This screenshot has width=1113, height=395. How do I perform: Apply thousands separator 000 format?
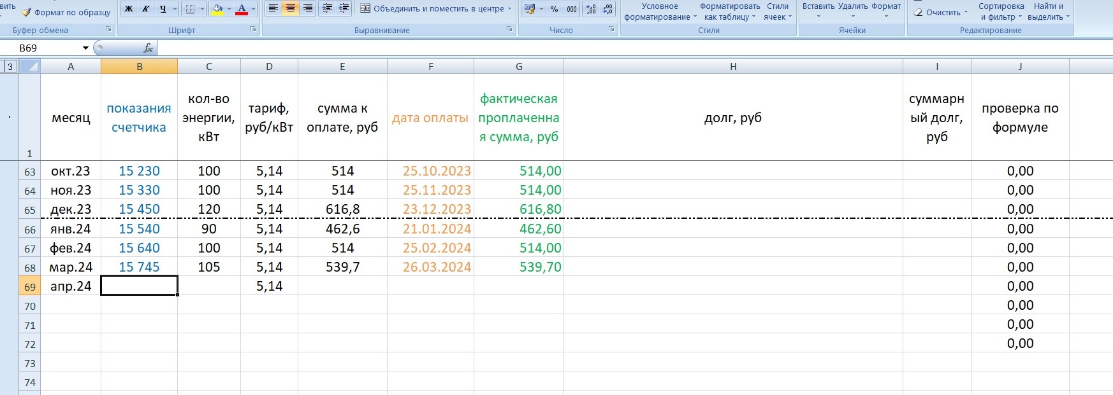tap(572, 9)
